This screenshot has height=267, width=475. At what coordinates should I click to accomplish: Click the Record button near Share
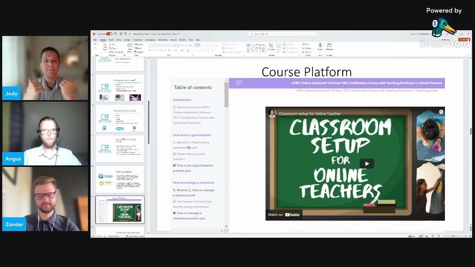click(446, 40)
